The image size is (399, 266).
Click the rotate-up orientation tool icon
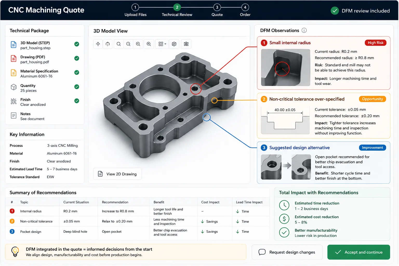tap(108, 44)
